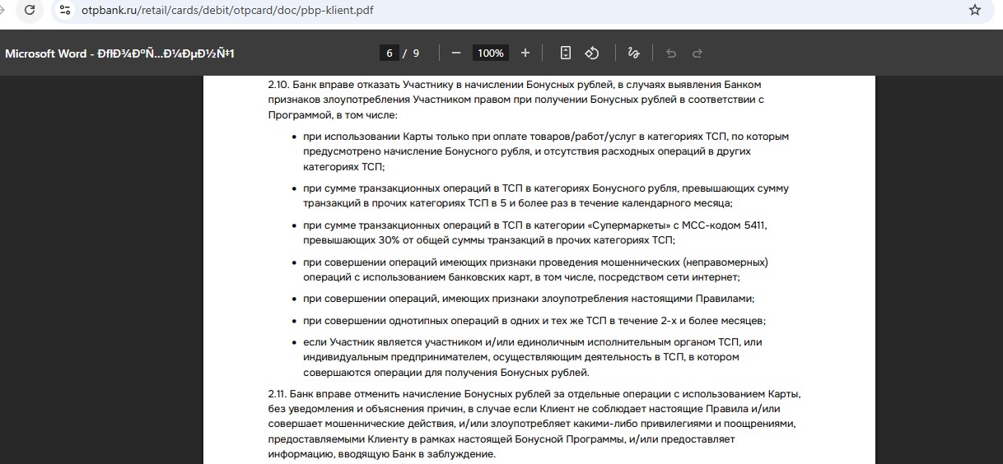Screen dimensions: 1003x464
Task: Rotate the PDF counterclockwise
Action: coord(591,53)
